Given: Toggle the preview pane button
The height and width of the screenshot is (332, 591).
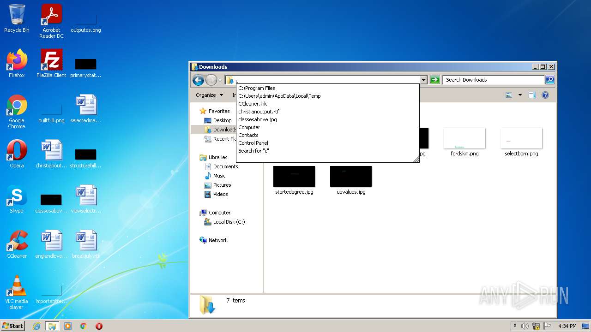Looking at the screenshot, I should pyautogui.click(x=532, y=95).
